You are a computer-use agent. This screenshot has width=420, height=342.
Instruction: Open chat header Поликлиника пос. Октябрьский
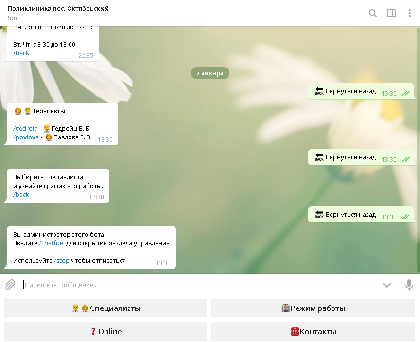coord(58,9)
